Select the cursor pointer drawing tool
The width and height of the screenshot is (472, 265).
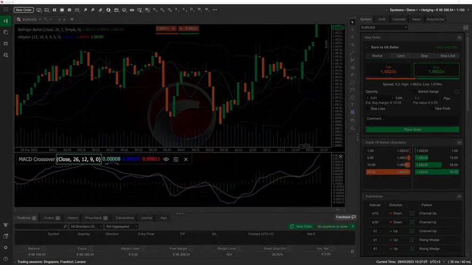click(x=353, y=22)
